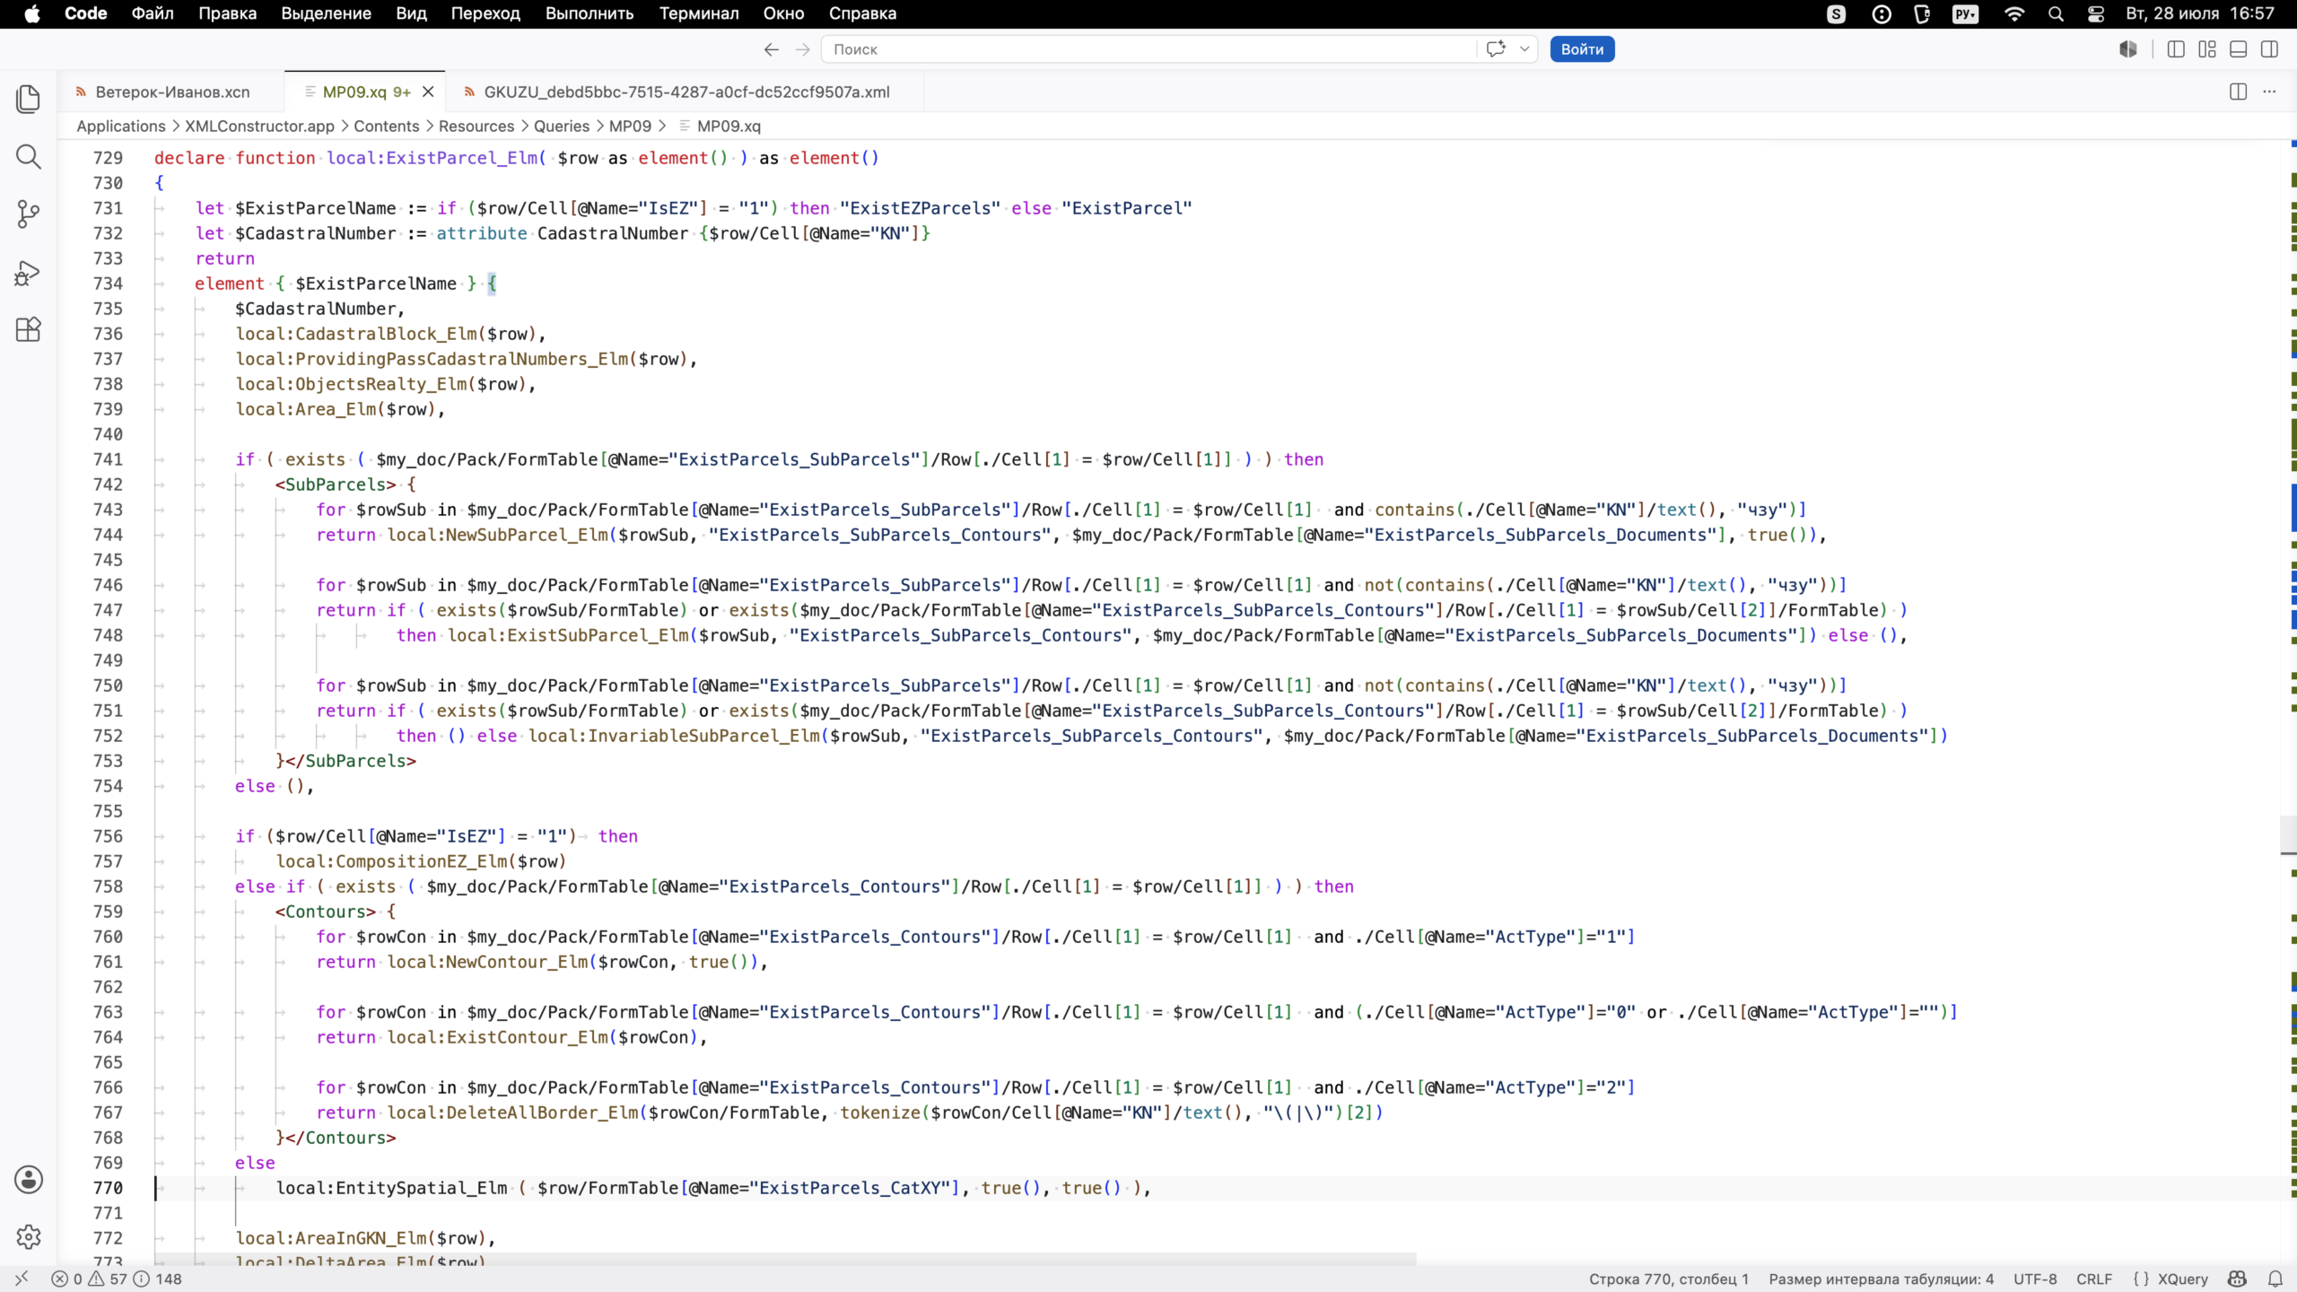The image size is (2297, 1292).
Task: Open the Code application menu
Action: [x=86, y=13]
